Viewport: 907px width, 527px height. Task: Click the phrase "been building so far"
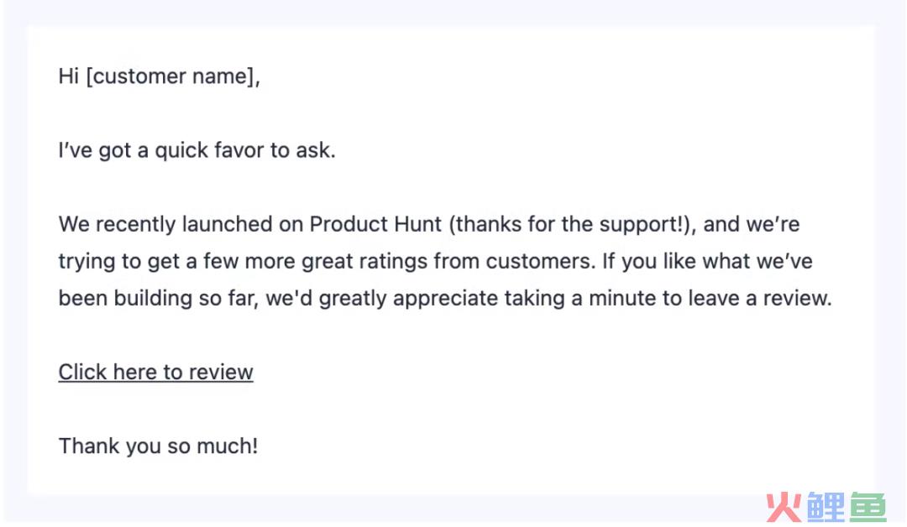pos(158,298)
